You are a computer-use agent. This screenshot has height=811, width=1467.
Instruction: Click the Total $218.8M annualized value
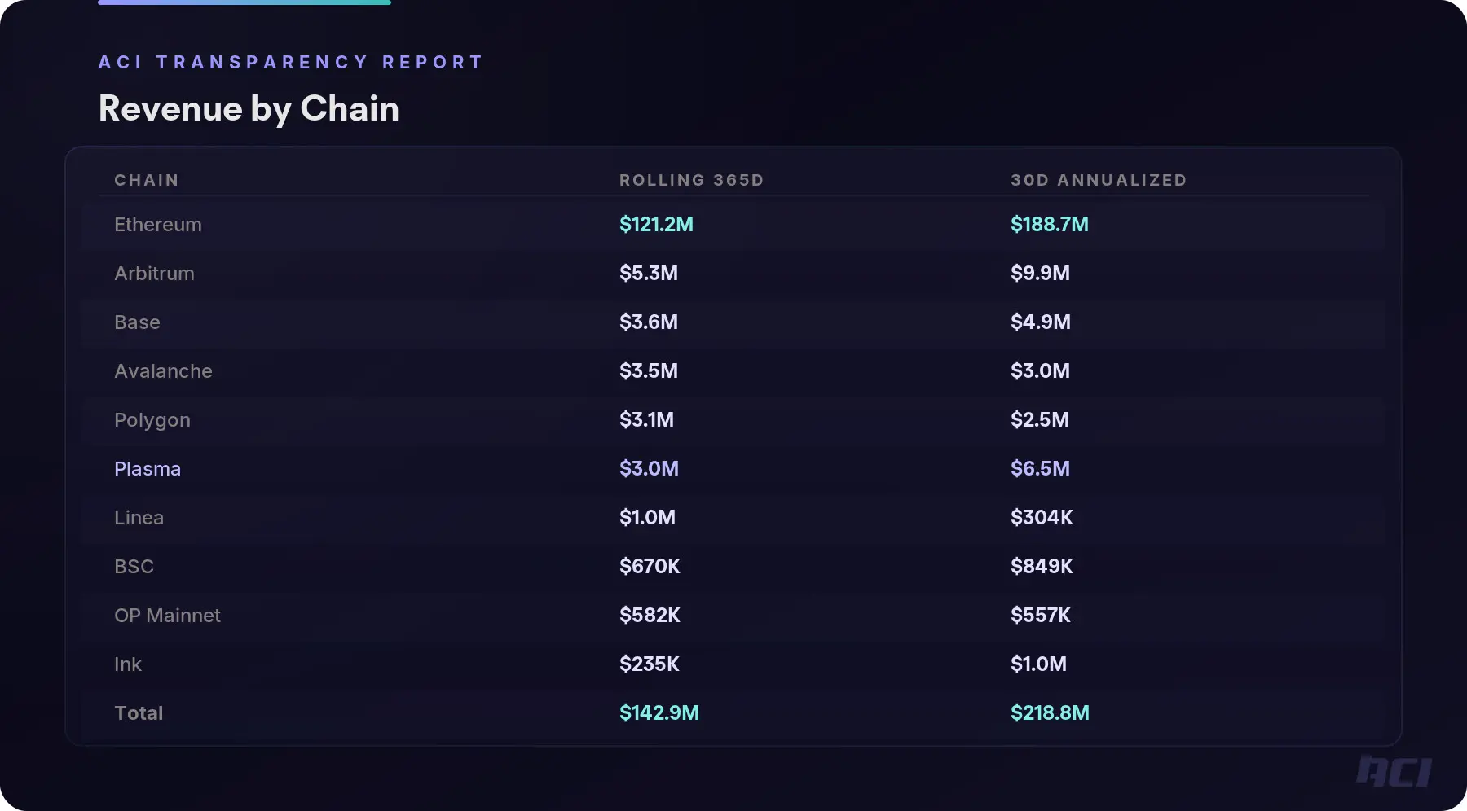pyautogui.click(x=1050, y=713)
